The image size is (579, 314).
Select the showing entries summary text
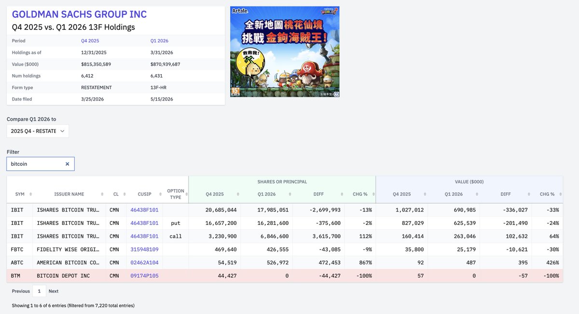[73, 306]
